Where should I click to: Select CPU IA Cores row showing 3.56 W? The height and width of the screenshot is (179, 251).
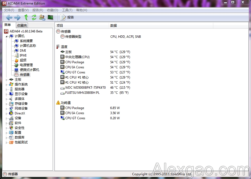point(90,113)
